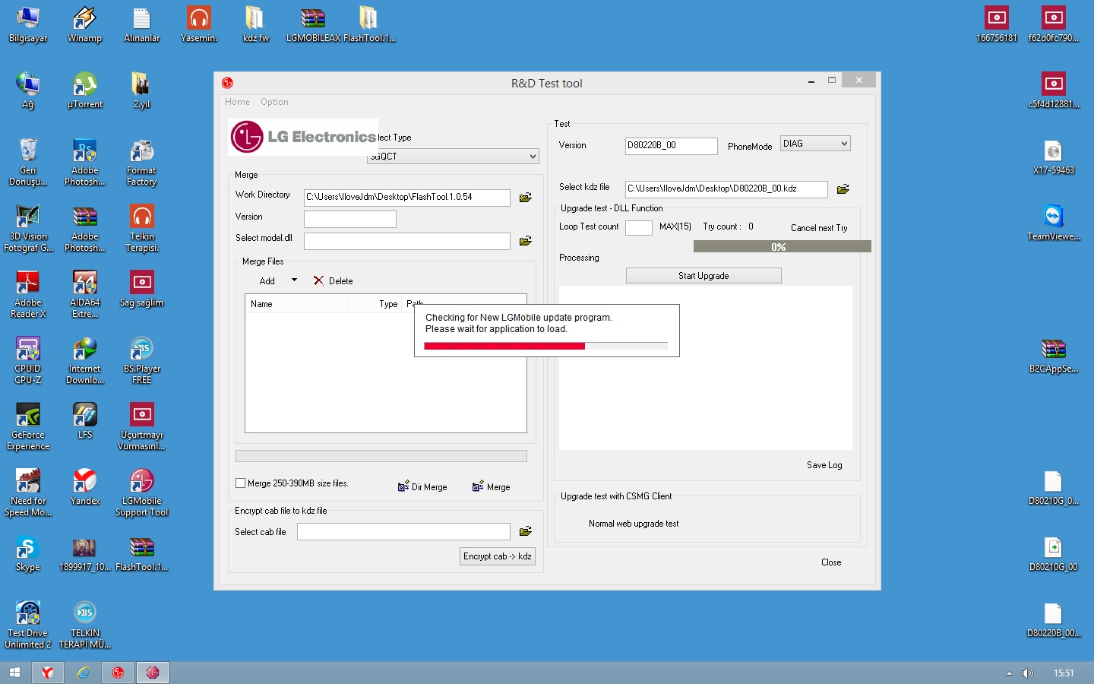Click Normal web upgrade test
This screenshot has height=684, width=1094.
click(634, 524)
